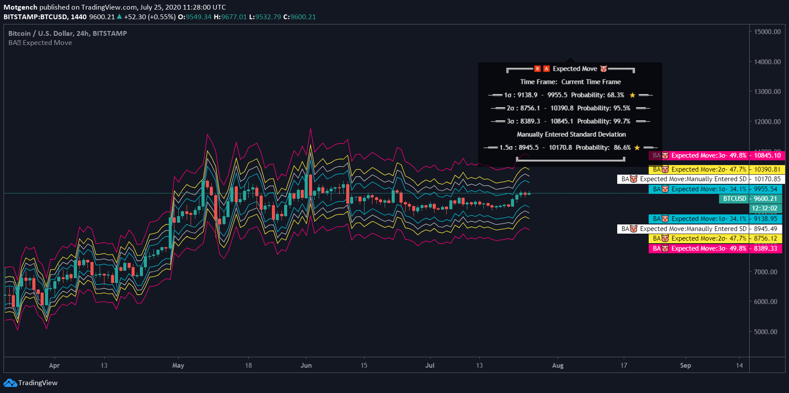This screenshot has width=789, height=393.
Task: Click the gold star beside 86.6% probability
Action: click(x=637, y=148)
